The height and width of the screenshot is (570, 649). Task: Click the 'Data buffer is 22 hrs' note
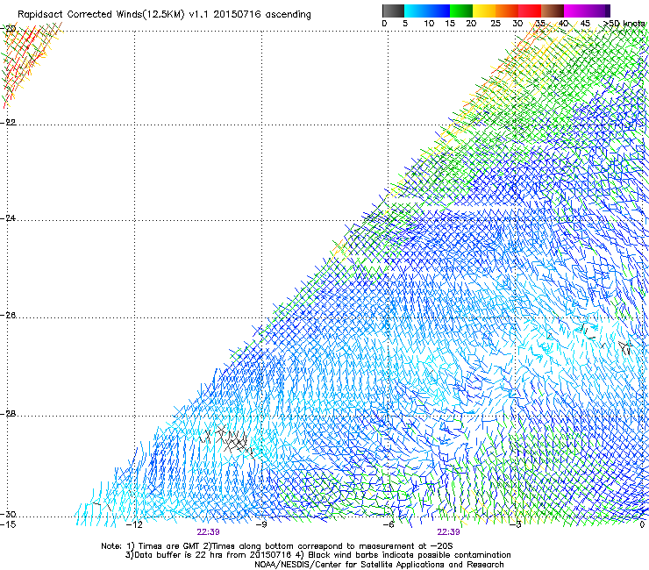coord(317,555)
